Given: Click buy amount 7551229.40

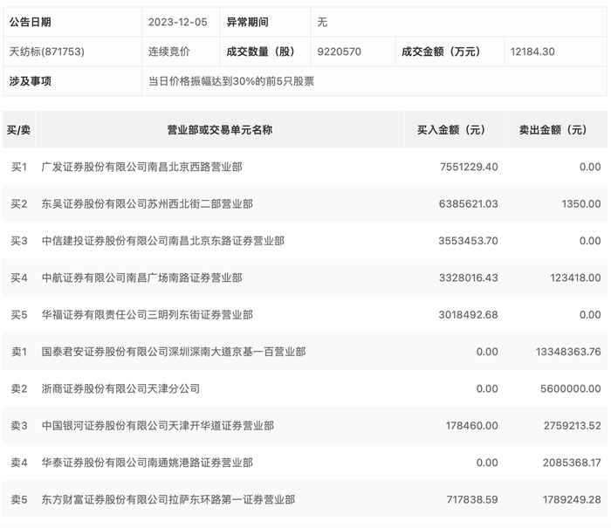Looking at the screenshot, I should [469, 167].
